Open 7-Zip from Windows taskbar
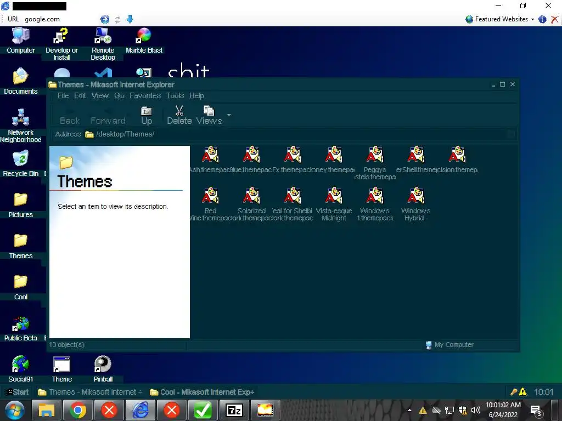Viewport: 562px width, 421px height. 234,410
